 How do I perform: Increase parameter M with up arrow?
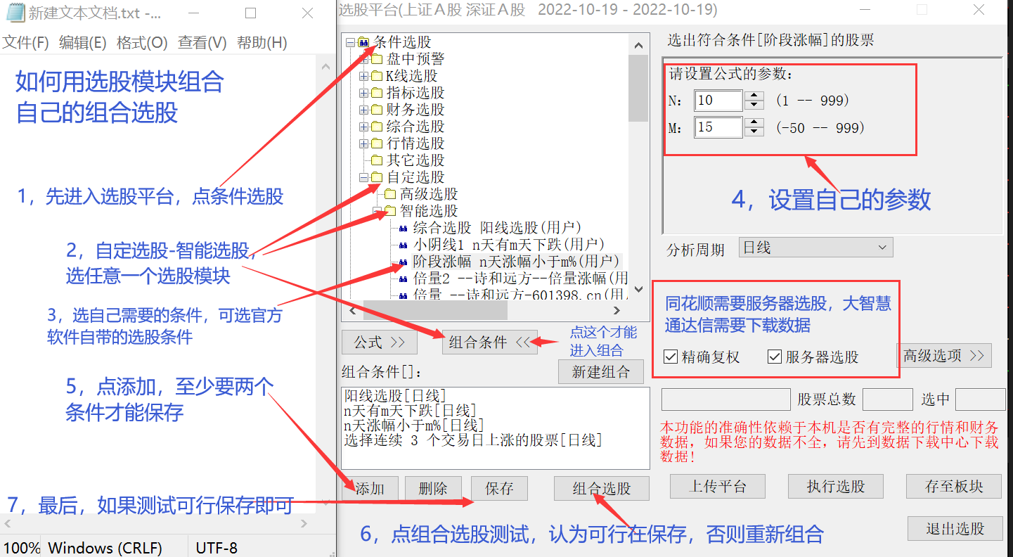coord(754,123)
